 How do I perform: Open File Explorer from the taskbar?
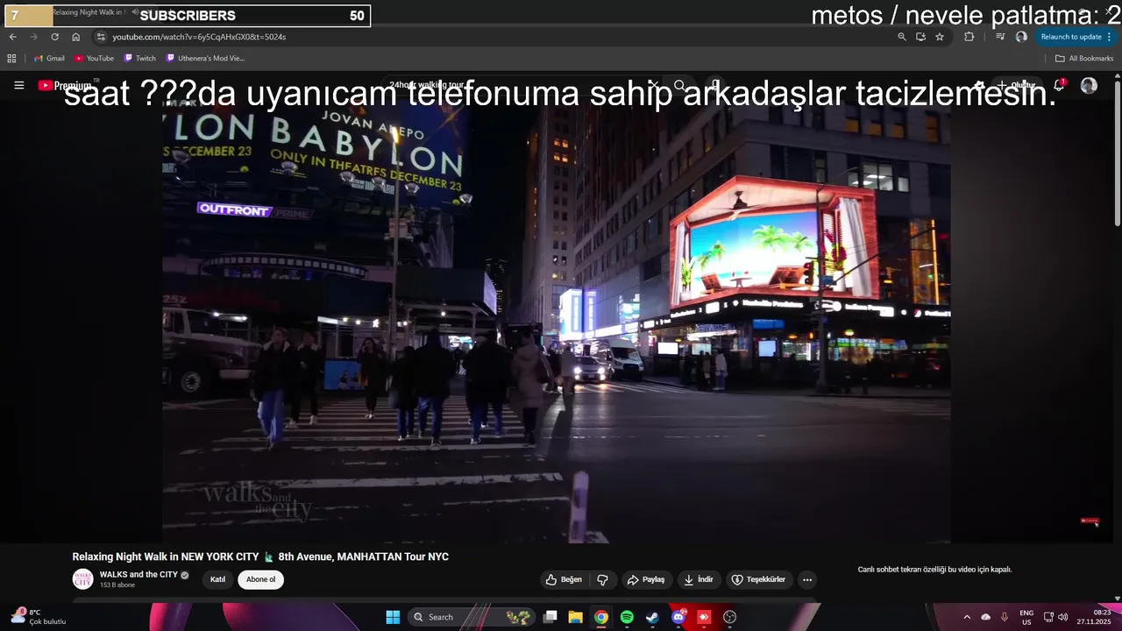pyautogui.click(x=575, y=617)
